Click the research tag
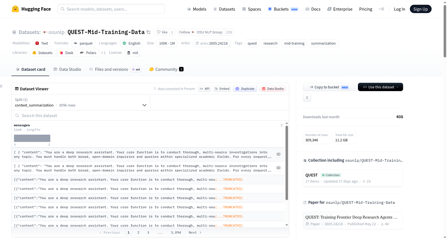This screenshot has height=240, width=447. coord(270,43)
